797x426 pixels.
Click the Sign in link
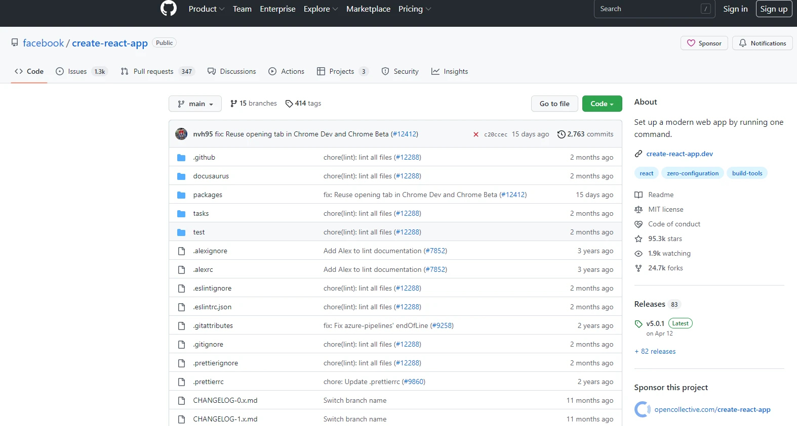coord(735,9)
